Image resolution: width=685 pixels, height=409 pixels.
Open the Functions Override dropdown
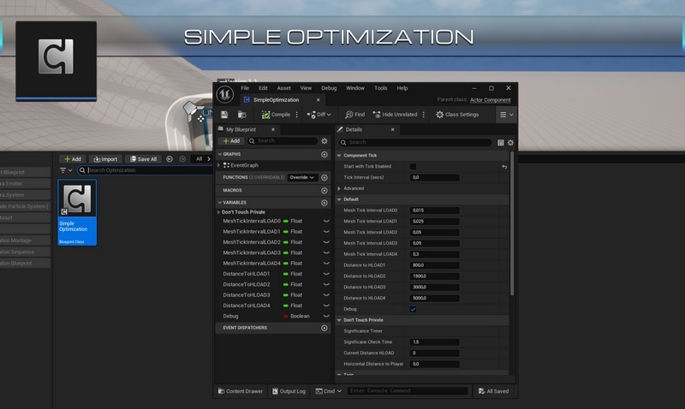[302, 177]
